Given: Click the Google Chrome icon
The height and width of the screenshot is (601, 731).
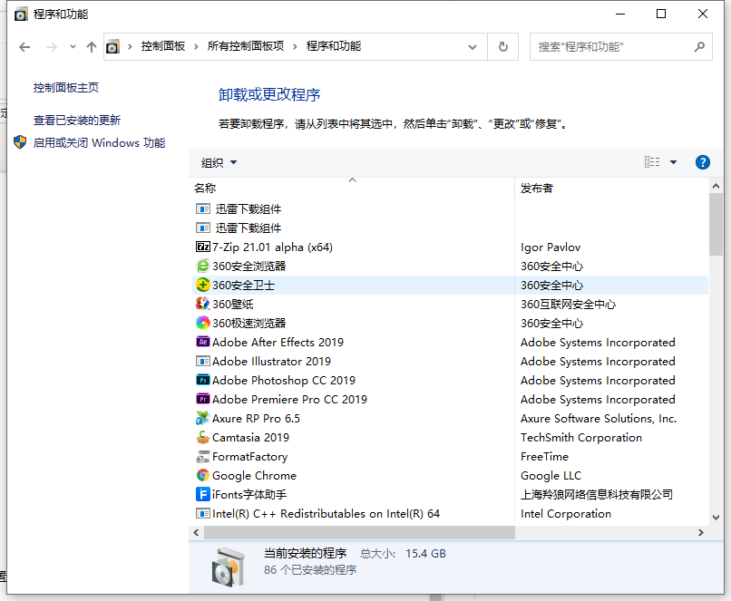Looking at the screenshot, I should pyautogui.click(x=203, y=475).
